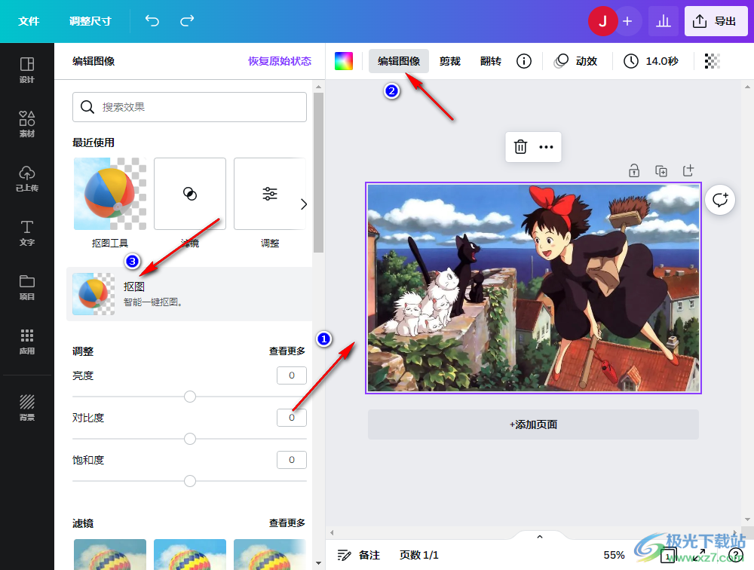Select the 滤镜 recent tool card
Viewport: 754px width, 570px height.
pos(190,194)
